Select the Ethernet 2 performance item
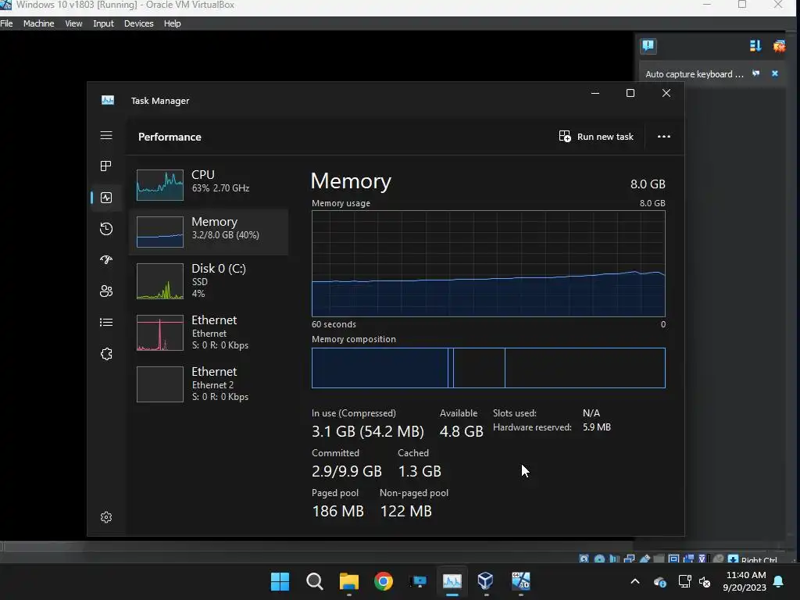The width and height of the screenshot is (800, 600). 209,384
